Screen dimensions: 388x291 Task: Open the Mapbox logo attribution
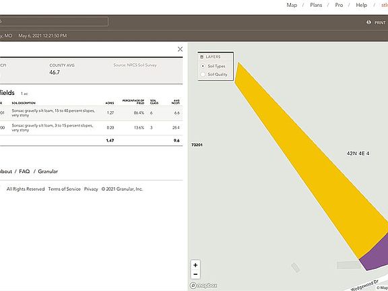click(x=203, y=286)
